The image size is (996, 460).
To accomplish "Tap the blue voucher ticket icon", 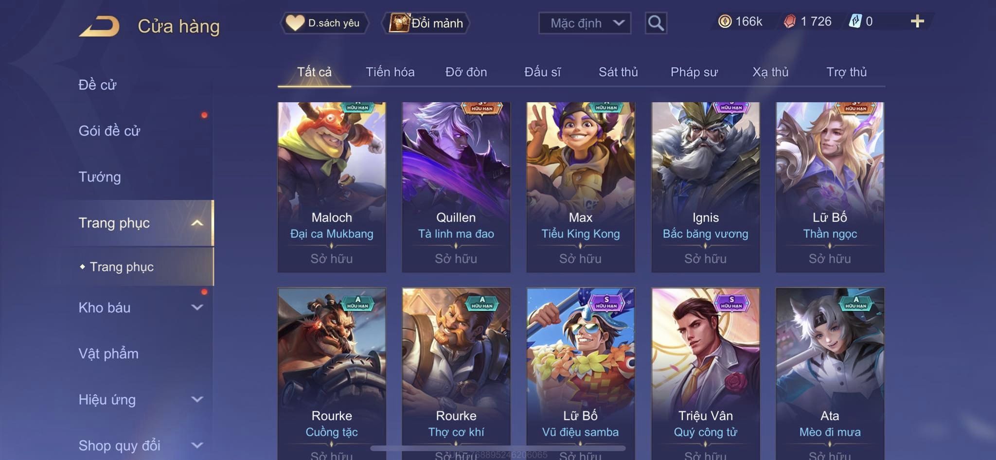I will [x=855, y=21].
